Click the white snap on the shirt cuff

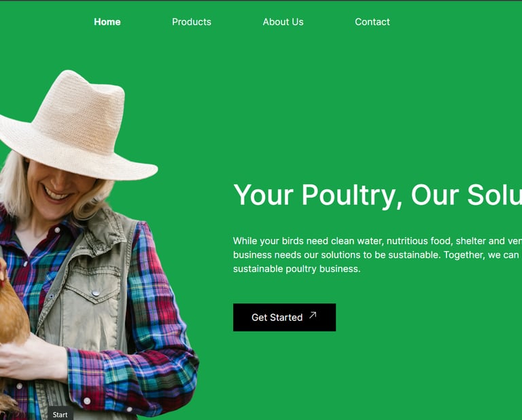87,401
